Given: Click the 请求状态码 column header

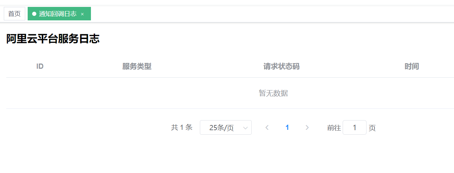Looking at the screenshot, I should 281,66.
